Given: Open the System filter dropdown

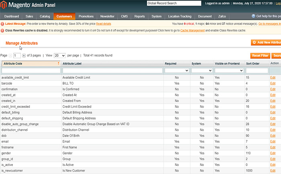Looking at the screenshot, I should [202, 70].
